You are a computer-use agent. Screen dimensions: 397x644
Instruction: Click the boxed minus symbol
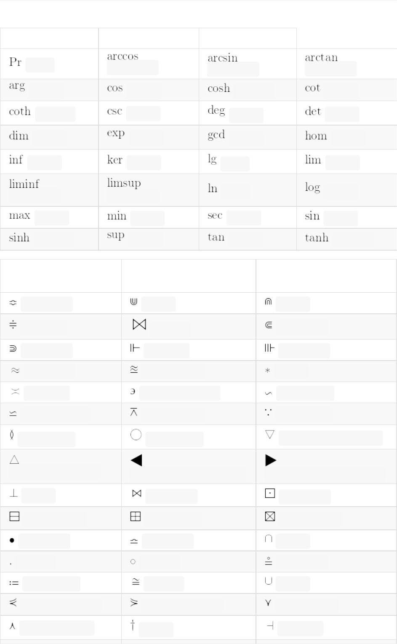pyautogui.click(x=14, y=516)
